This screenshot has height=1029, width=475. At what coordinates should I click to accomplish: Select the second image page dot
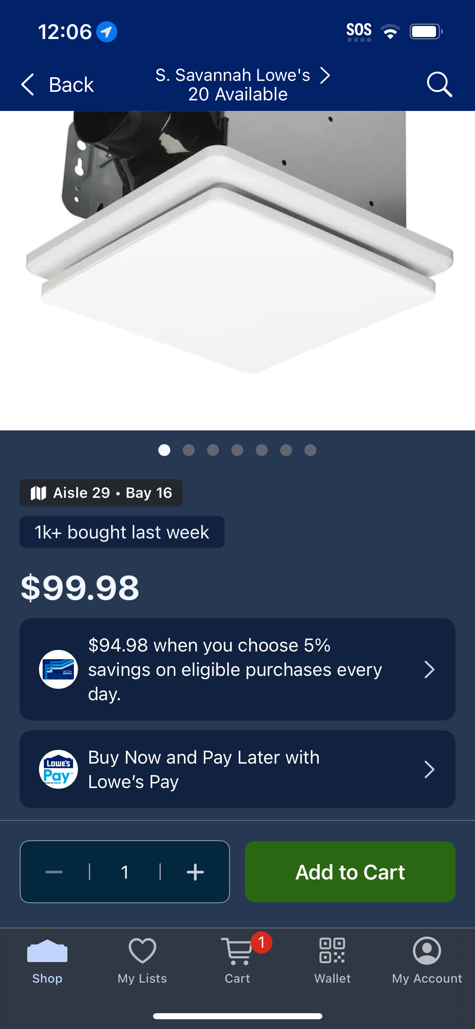point(188,450)
